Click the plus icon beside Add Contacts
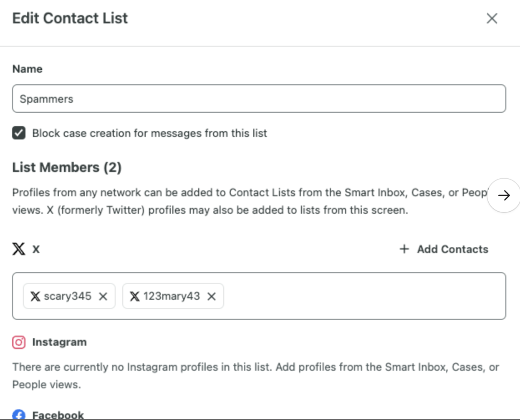Image resolution: width=520 pixels, height=420 pixels. tap(404, 249)
